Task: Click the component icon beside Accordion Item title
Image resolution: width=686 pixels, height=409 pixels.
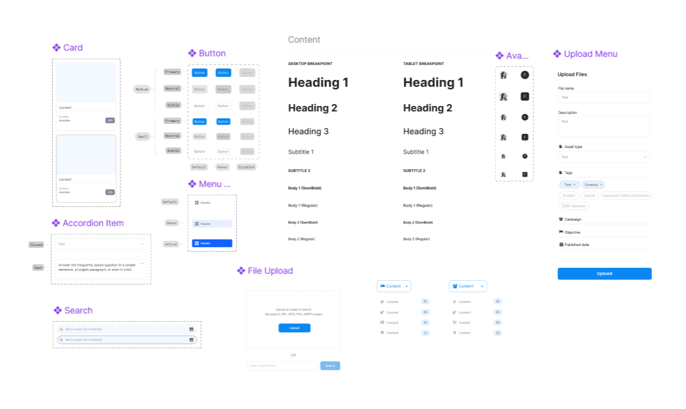Action: tap(56, 223)
